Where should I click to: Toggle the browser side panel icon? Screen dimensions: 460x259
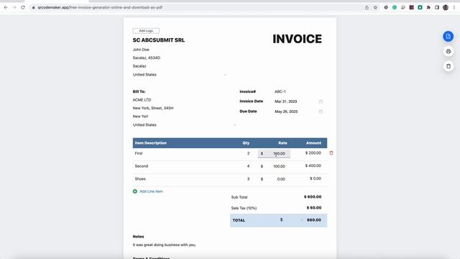click(x=437, y=8)
